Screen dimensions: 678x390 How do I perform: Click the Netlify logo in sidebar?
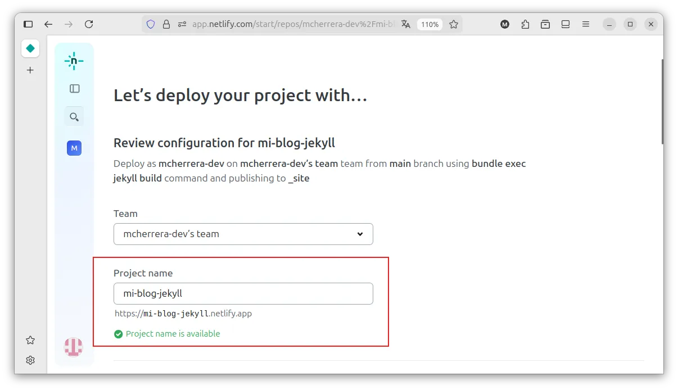pyautogui.click(x=74, y=61)
